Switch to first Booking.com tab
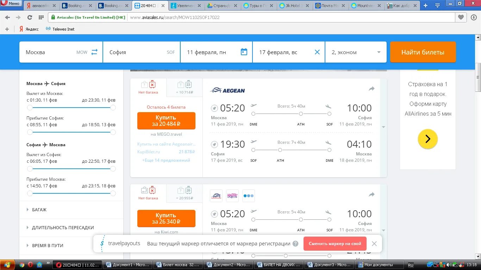 pyautogui.click(x=77, y=6)
